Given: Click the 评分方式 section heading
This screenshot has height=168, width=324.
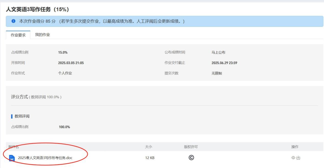Looking at the screenshot, I should tap(19, 97).
